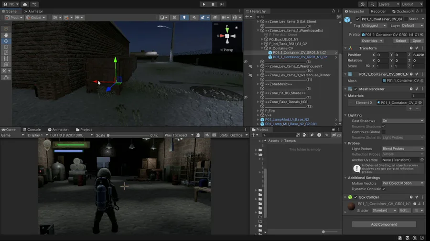430x241 pixels.
Task: Toggle the Mesh Renderer enabled checkbox
Action: 355,89
